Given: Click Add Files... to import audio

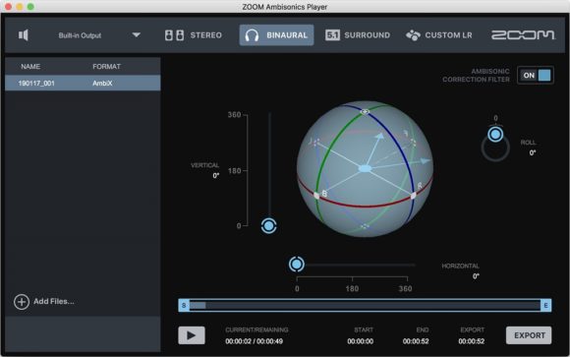Looking at the screenshot, I should pos(54,301).
